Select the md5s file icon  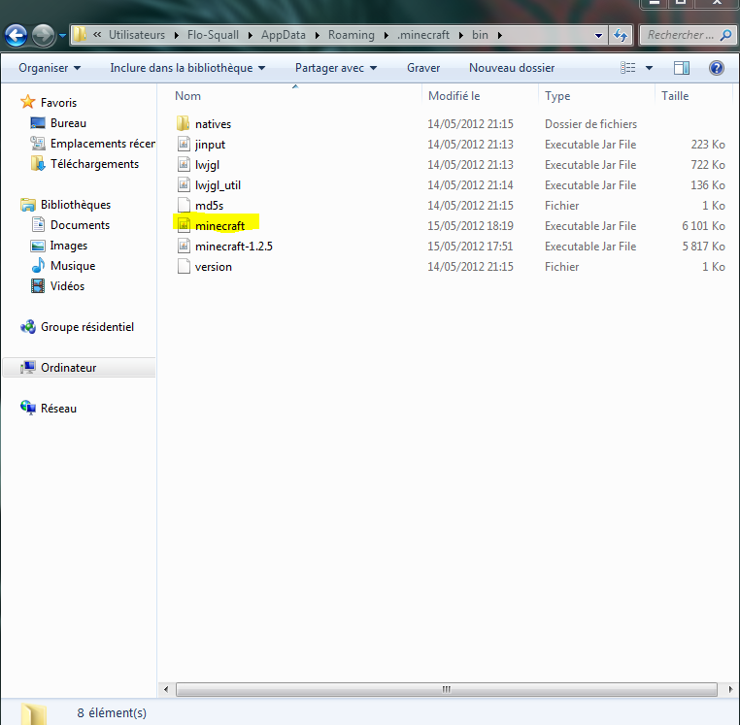tap(184, 205)
